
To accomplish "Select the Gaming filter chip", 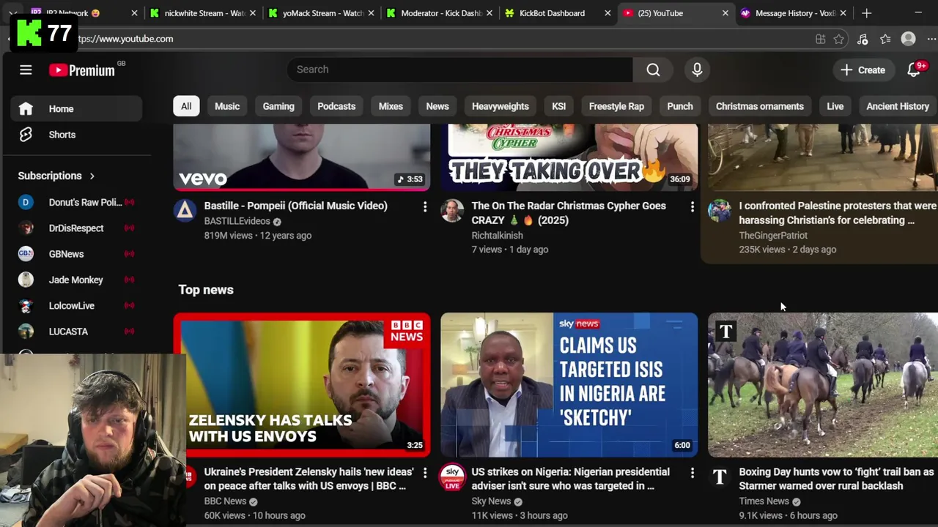I will coord(278,106).
